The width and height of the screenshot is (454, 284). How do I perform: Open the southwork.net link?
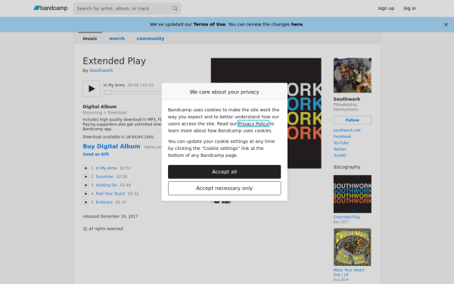347,130
